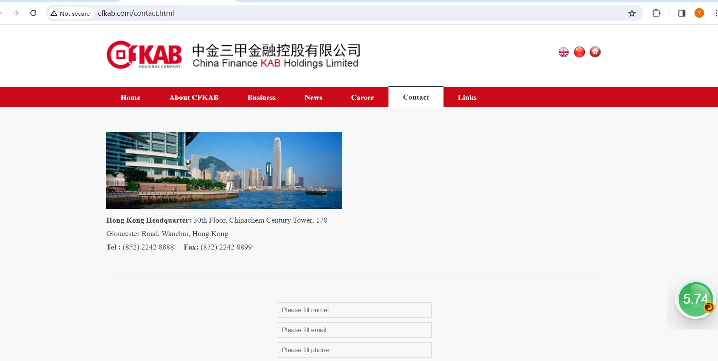The image size is (718, 361).
Task: Click the 'Please fill email' field
Action: tap(354, 330)
